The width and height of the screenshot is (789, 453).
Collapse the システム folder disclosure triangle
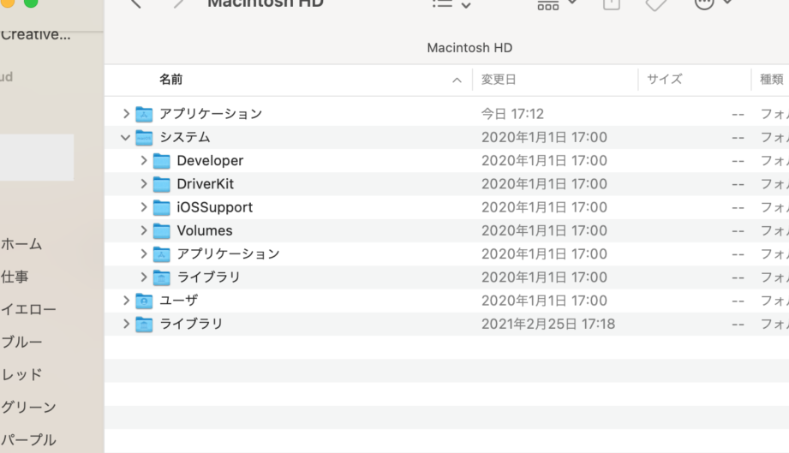coord(126,138)
